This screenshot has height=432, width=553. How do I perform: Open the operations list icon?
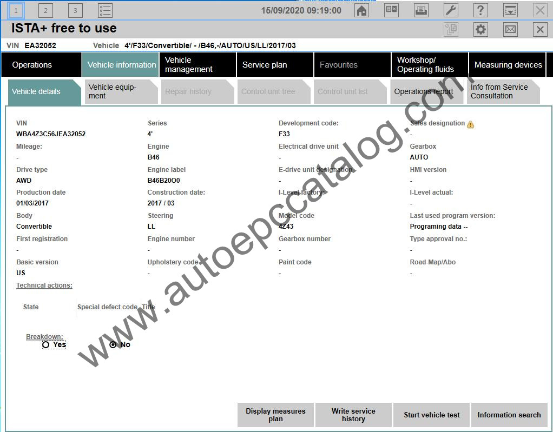click(105, 10)
